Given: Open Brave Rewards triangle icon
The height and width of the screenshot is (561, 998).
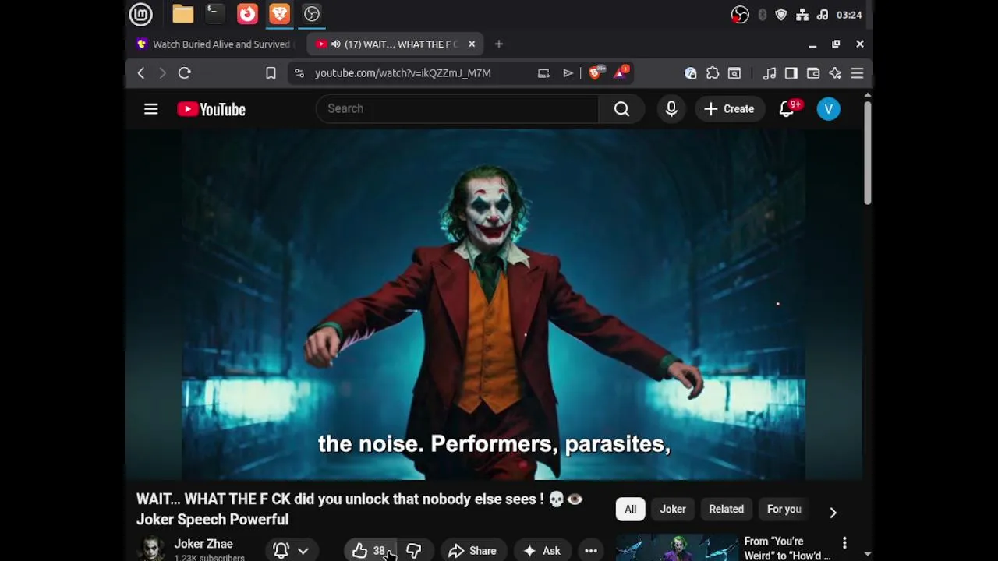Looking at the screenshot, I should coord(621,72).
